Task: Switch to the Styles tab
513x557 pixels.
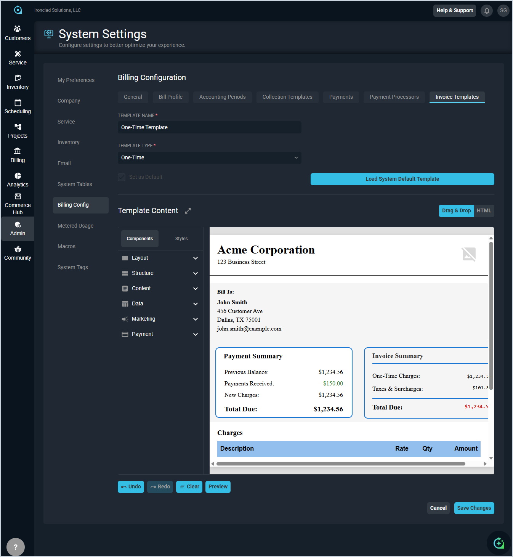Action: pyautogui.click(x=181, y=239)
